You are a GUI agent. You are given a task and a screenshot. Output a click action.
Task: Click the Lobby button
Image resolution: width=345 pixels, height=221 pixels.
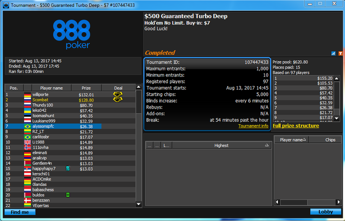tap(326, 212)
